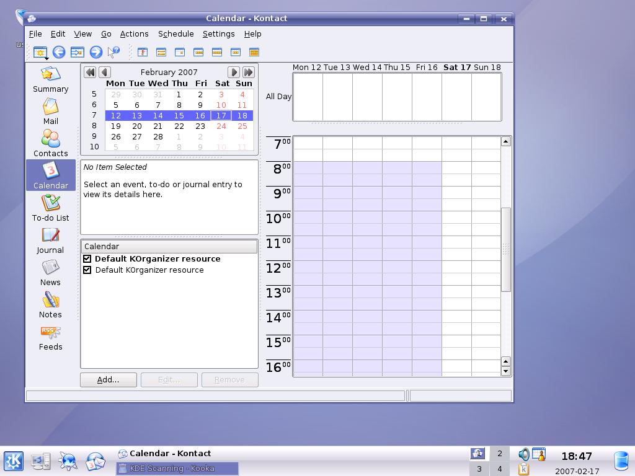Open the KDE K menu in taskbar

[x=14, y=461]
